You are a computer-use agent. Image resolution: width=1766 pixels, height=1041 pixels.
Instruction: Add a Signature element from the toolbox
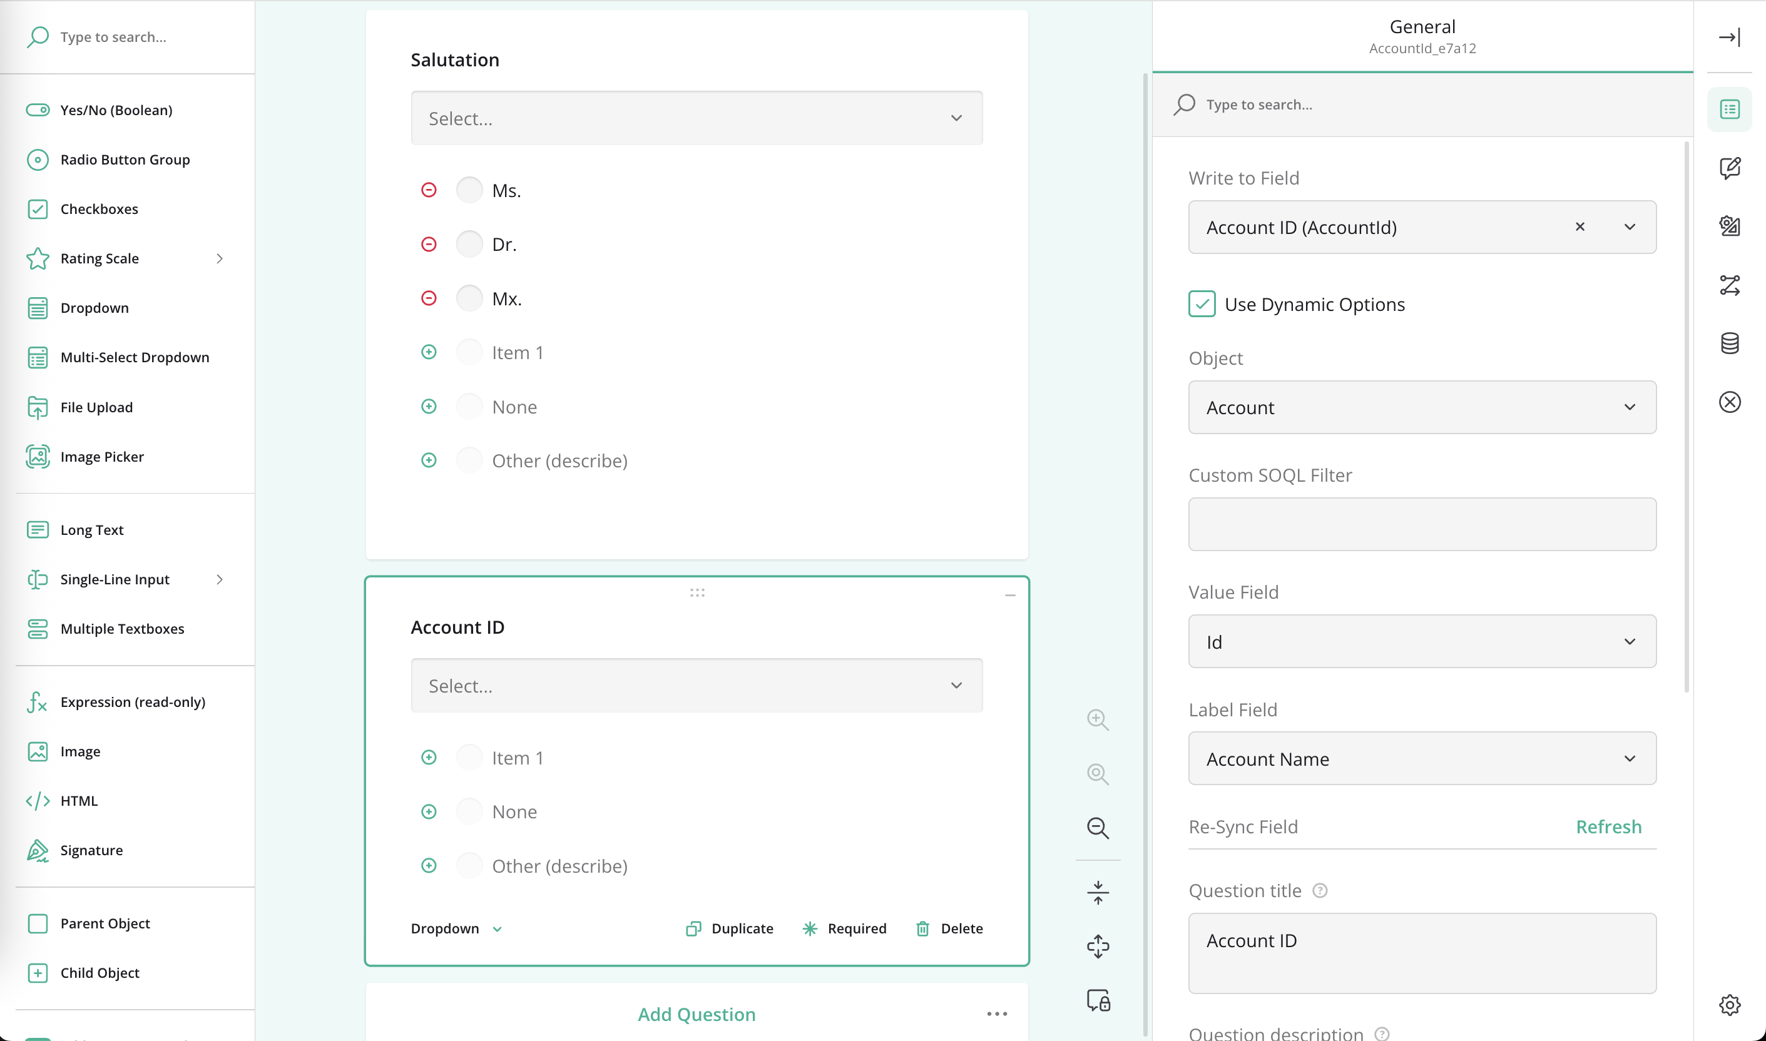tap(91, 850)
